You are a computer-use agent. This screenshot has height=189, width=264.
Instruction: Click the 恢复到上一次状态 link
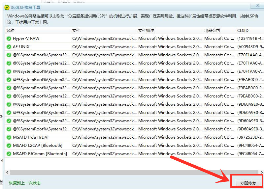25,183
